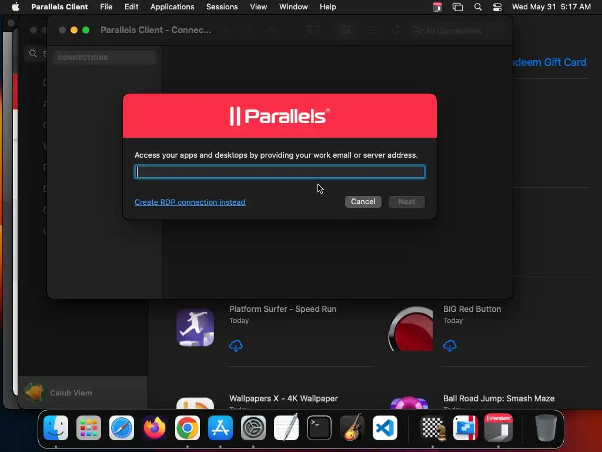Open Launchpad from the Dock
This screenshot has width=602, height=452.
(89, 428)
